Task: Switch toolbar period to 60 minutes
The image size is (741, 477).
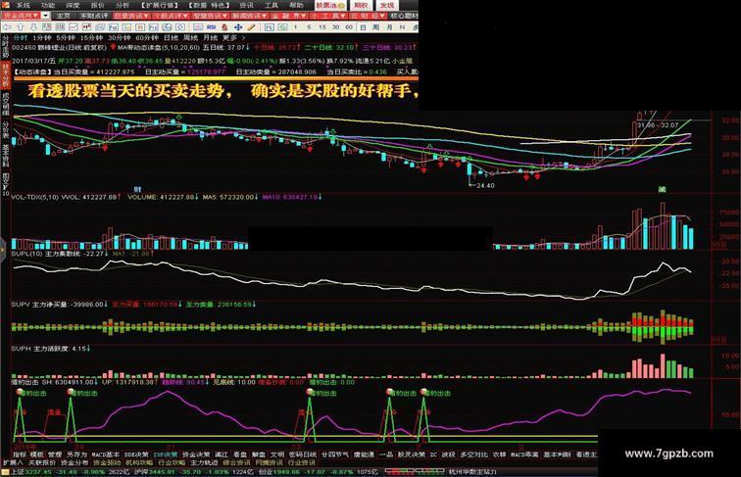Action: pyautogui.click(x=349, y=27)
